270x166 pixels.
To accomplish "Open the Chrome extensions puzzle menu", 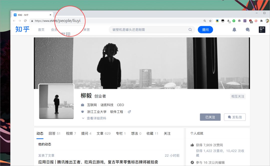I will click(x=261, y=21).
